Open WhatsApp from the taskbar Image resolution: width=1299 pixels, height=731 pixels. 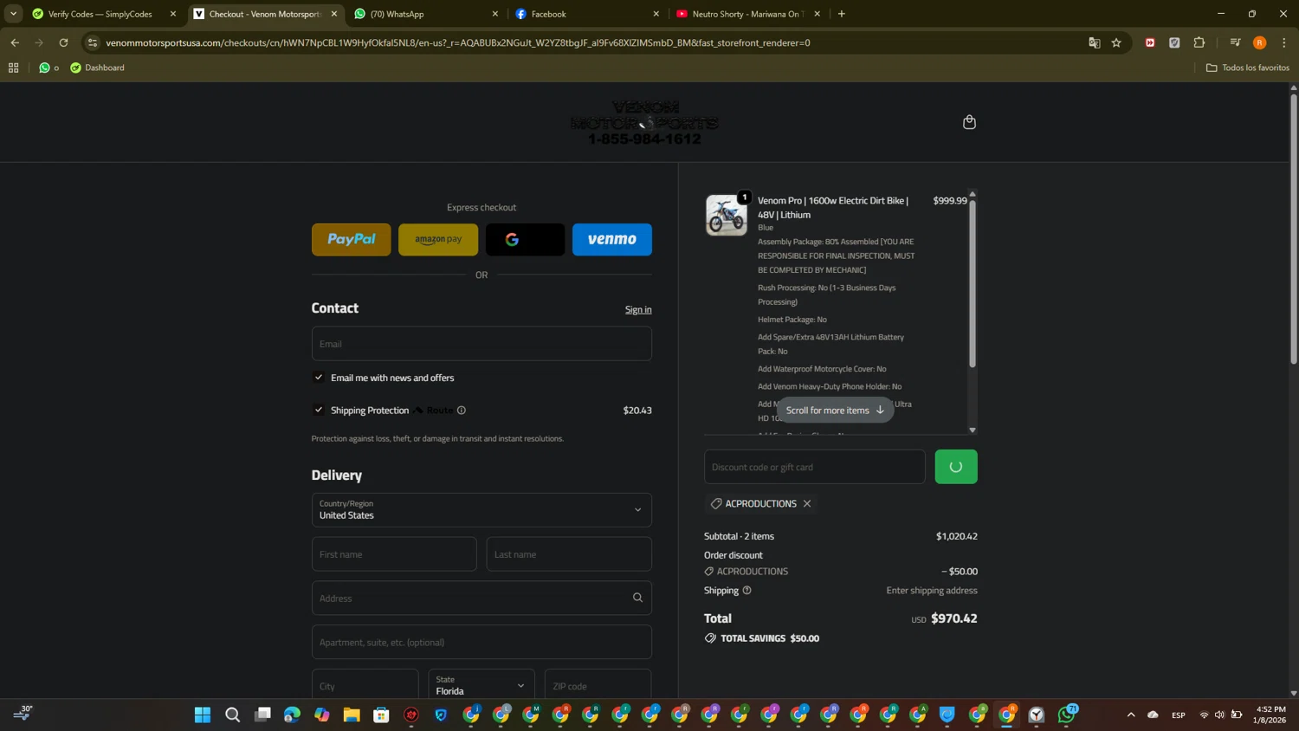click(1067, 715)
